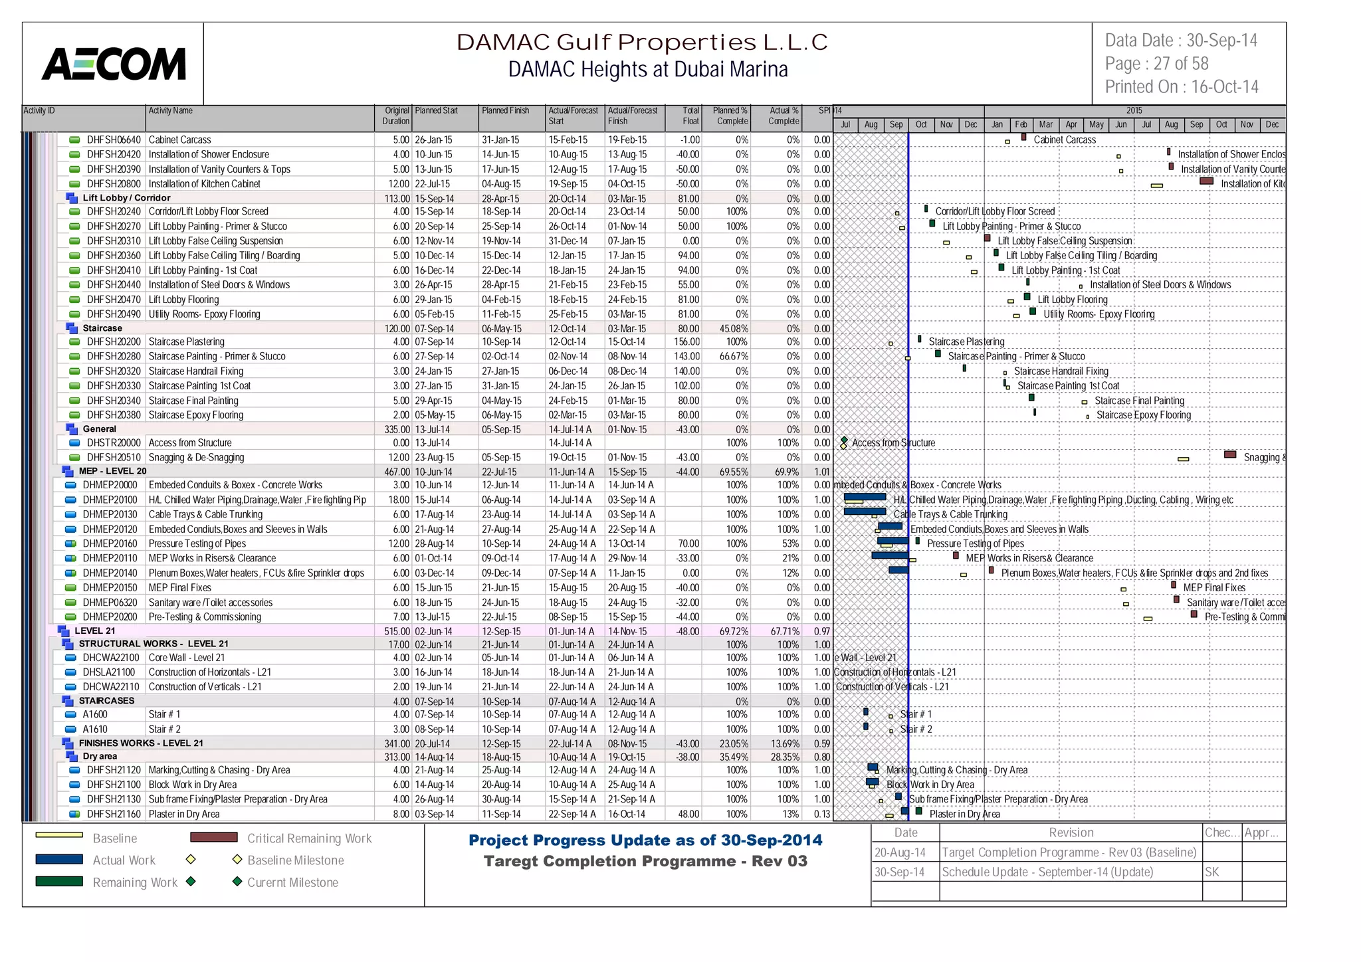Click the WBS icon next to Staircase
Image resolution: width=1361 pixels, height=962 pixels.
[72, 328]
